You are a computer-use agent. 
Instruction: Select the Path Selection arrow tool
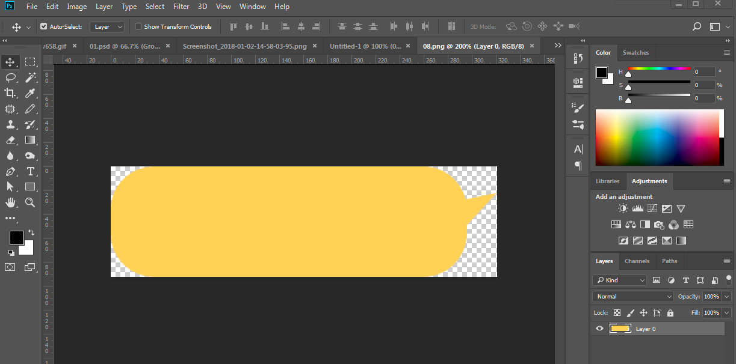click(10, 187)
